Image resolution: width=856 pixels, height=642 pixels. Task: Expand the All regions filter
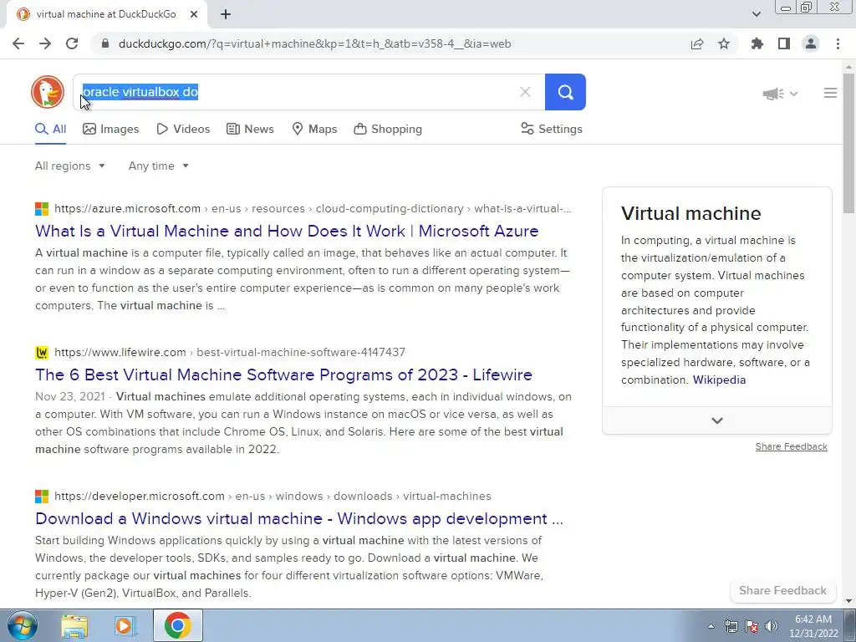70,166
